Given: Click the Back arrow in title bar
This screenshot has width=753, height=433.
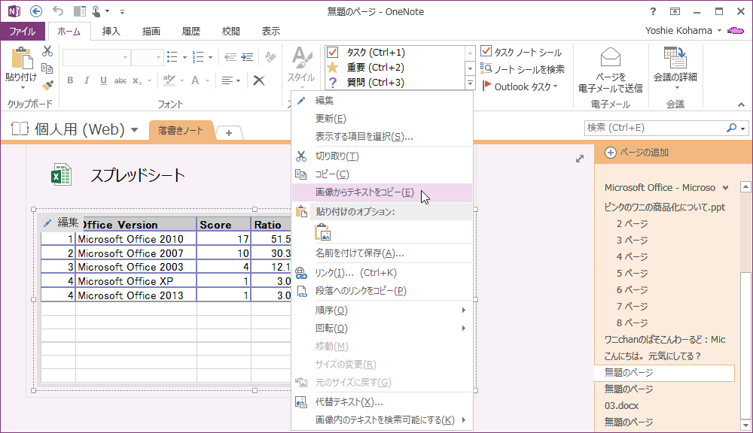Looking at the screenshot, I should point(36,11).
